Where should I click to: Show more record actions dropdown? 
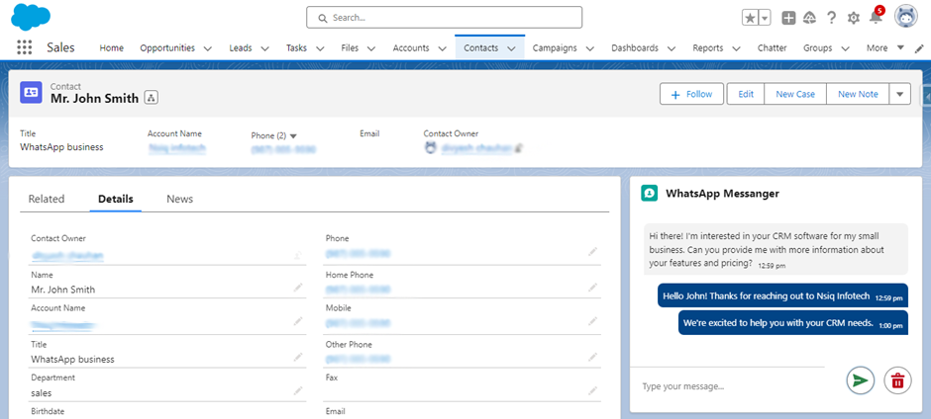coord(900,94)
